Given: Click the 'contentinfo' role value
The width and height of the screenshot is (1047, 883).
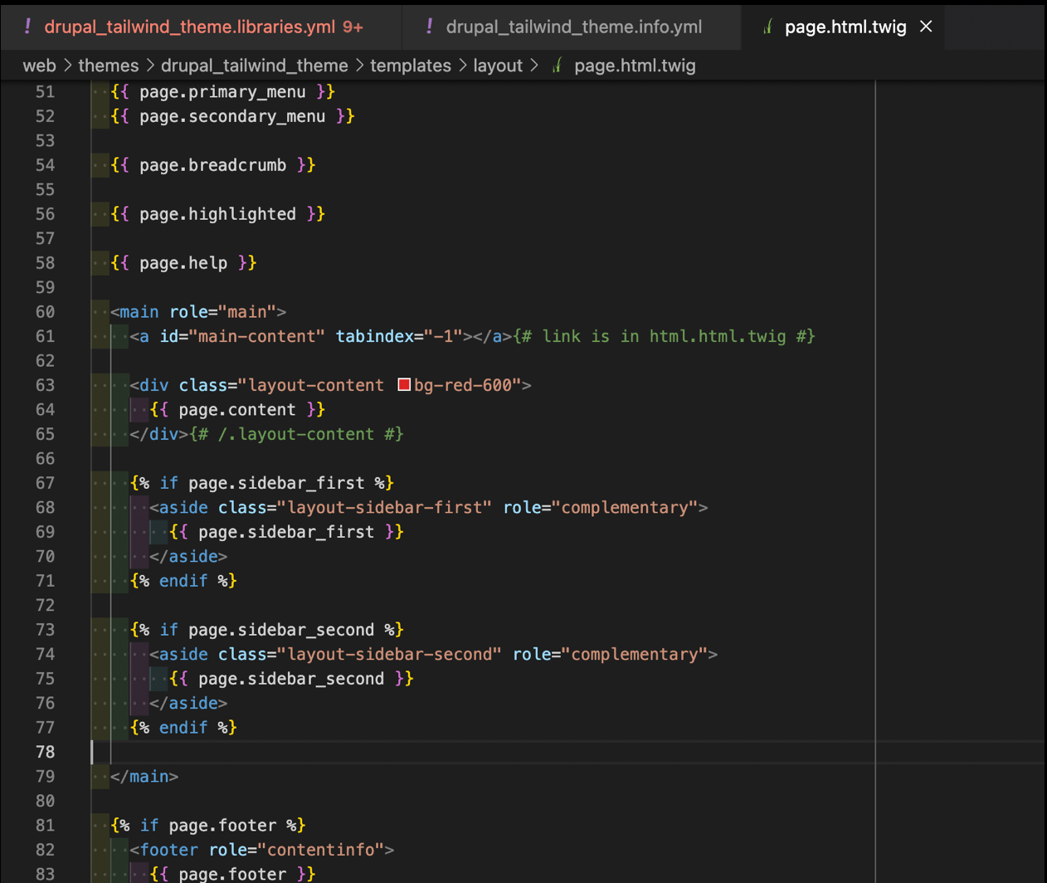Looking at the screenshot, I should tap(321, 850).
